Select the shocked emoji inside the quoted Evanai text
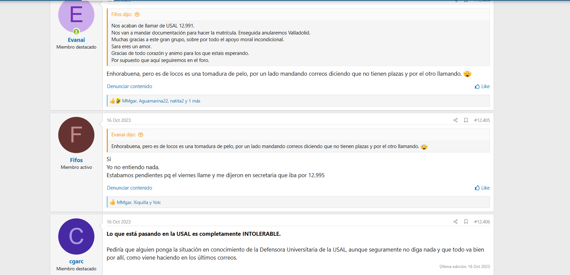 tap(424, 146)
